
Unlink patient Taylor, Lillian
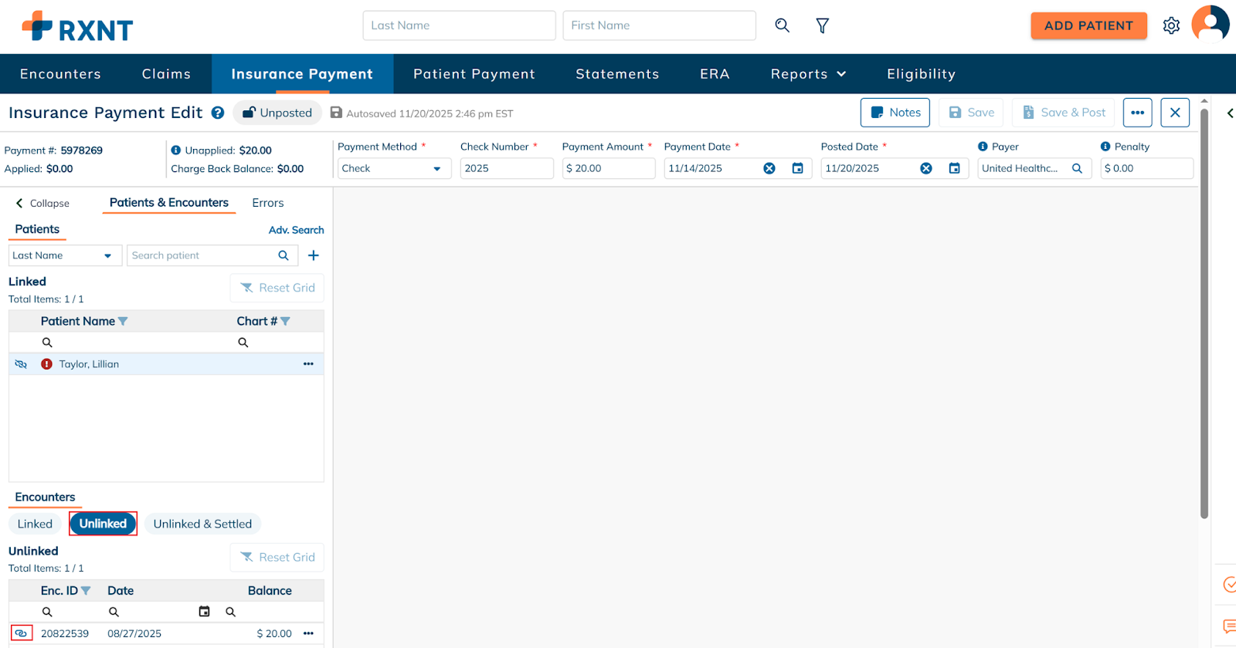(21, 364)
